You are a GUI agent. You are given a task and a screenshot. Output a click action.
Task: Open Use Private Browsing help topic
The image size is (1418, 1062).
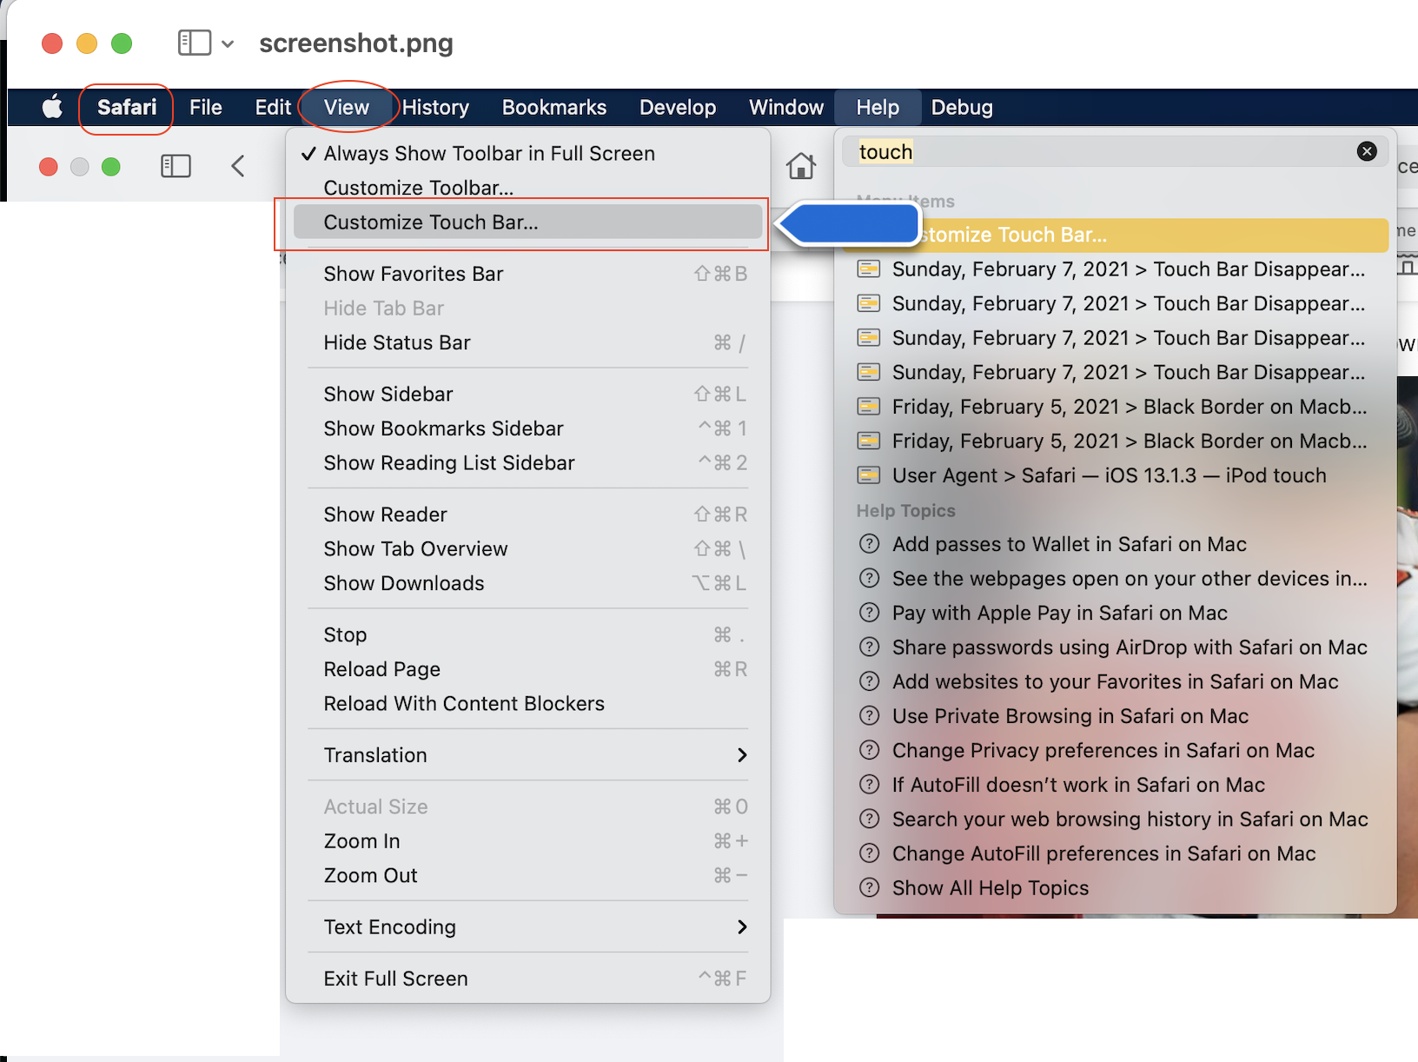click(1116, 716)
